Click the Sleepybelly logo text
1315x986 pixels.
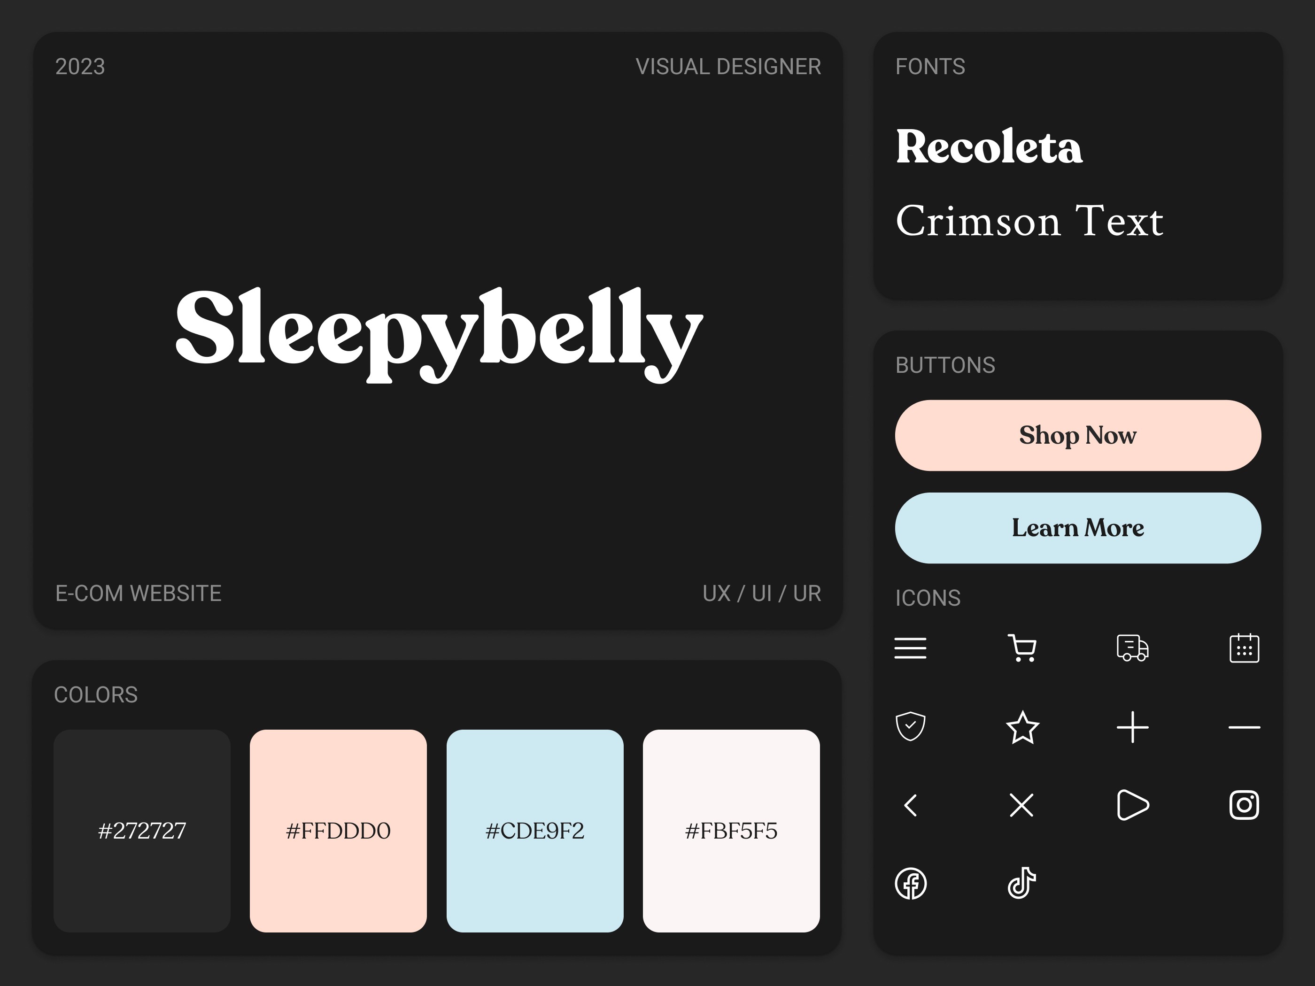[439, 333]
